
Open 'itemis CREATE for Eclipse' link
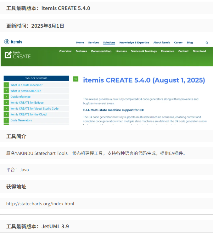(x=27, y=103)
